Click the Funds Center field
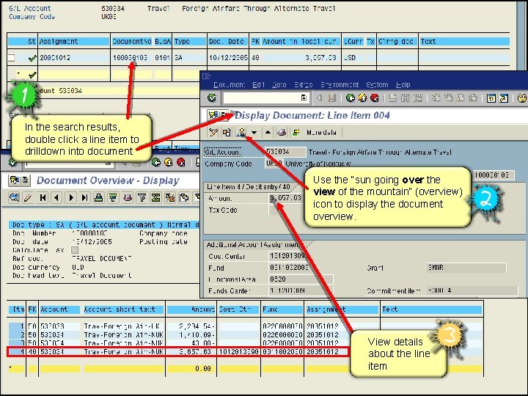 click(x=301, y=291)
